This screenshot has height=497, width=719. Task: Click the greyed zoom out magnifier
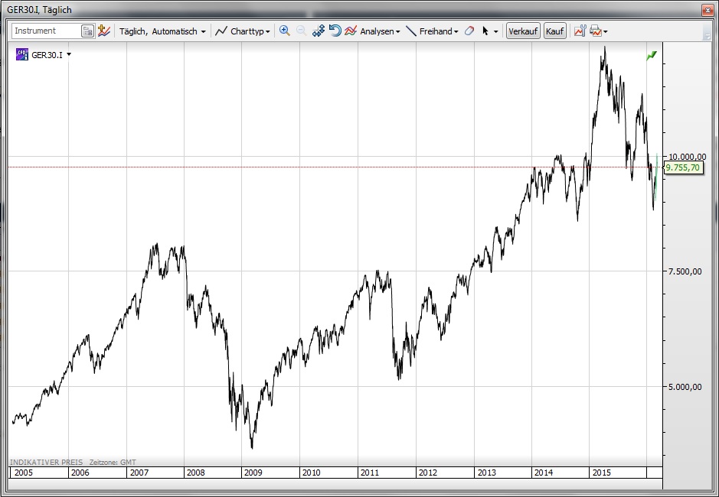tap(301, 31)
